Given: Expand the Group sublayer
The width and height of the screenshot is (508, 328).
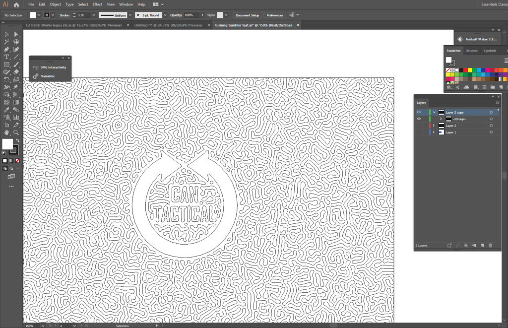Looking at the screenshot, I should click(x=441, y=119).
